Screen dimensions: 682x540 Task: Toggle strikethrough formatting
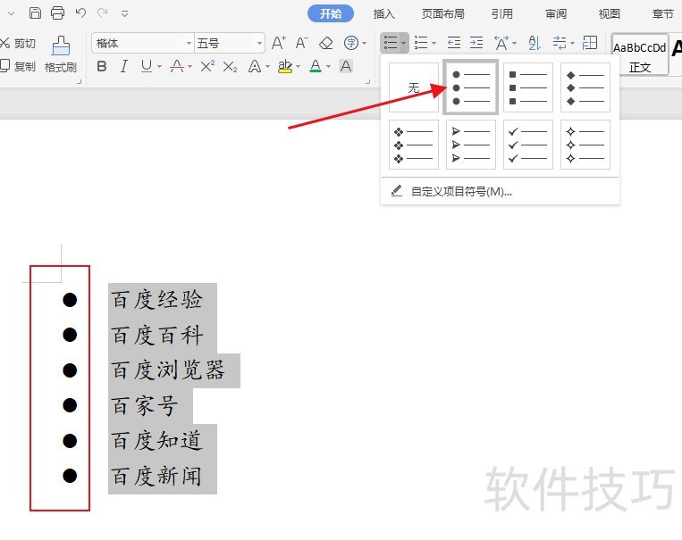177,66
